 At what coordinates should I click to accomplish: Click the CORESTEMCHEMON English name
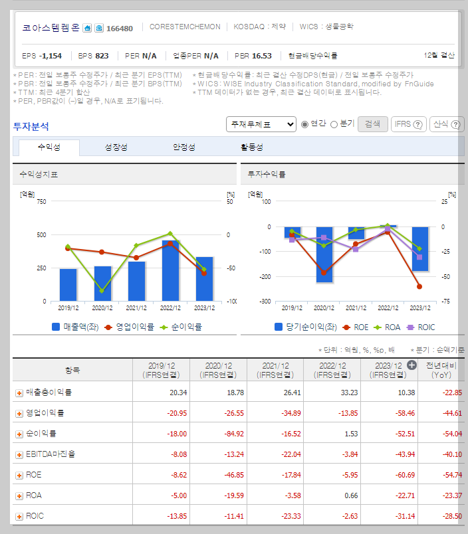[185, 27]
